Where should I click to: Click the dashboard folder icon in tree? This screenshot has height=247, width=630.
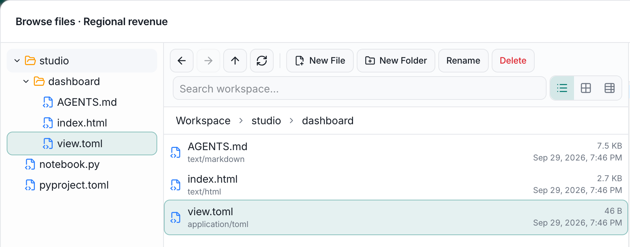pyautogui.click(x=39, y=81)
